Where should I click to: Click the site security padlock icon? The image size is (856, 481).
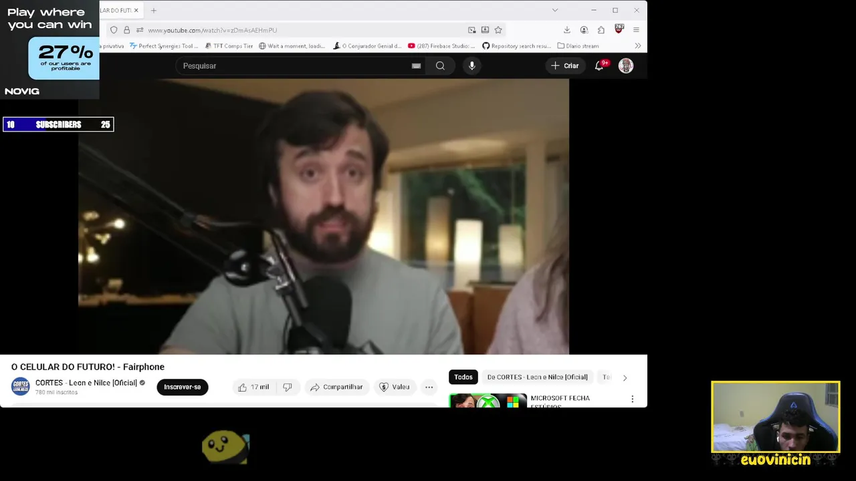tap(126, 30)
